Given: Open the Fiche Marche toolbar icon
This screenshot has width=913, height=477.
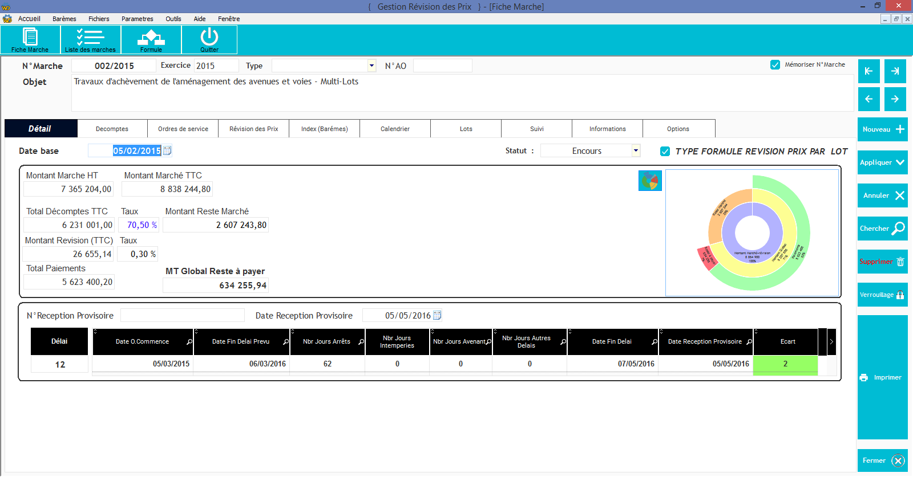Looking at the screenshot, I should [30, 39].
